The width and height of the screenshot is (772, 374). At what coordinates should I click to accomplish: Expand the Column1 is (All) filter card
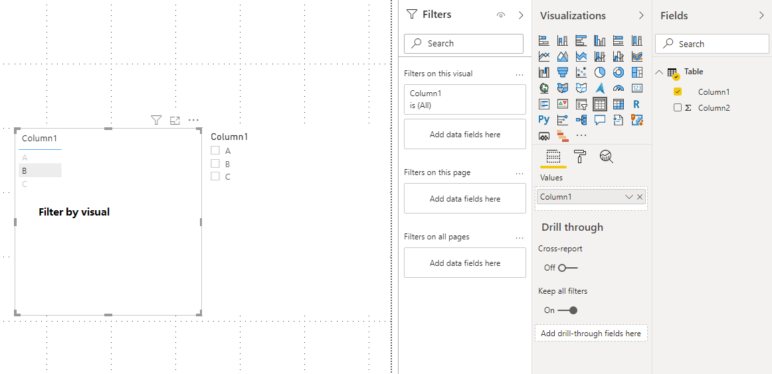[x=465, y=99]
